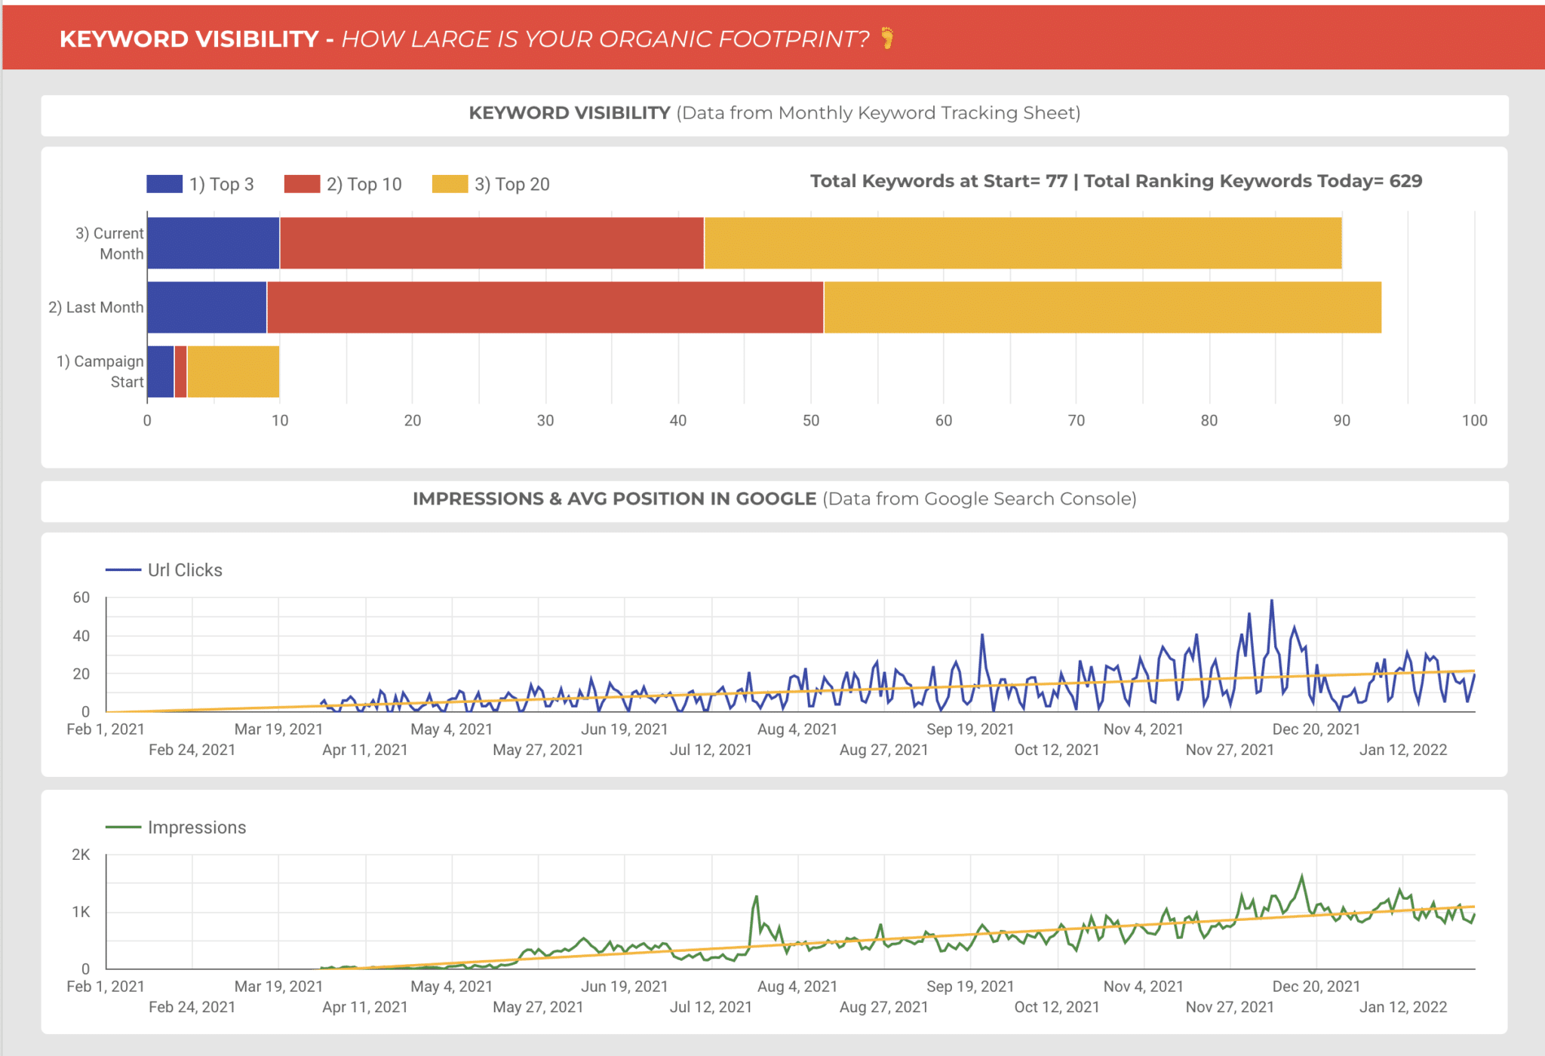
Task: Click the footprint emoji in the header
Action: tap(887, 38)
